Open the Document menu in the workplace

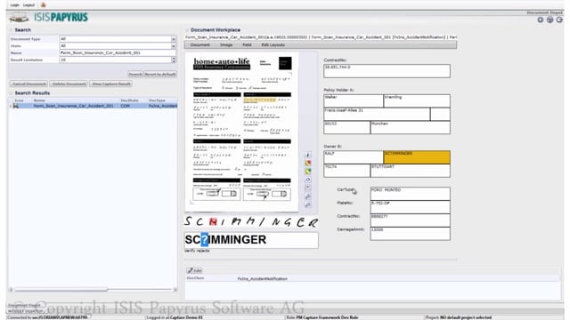pos(199,45)
